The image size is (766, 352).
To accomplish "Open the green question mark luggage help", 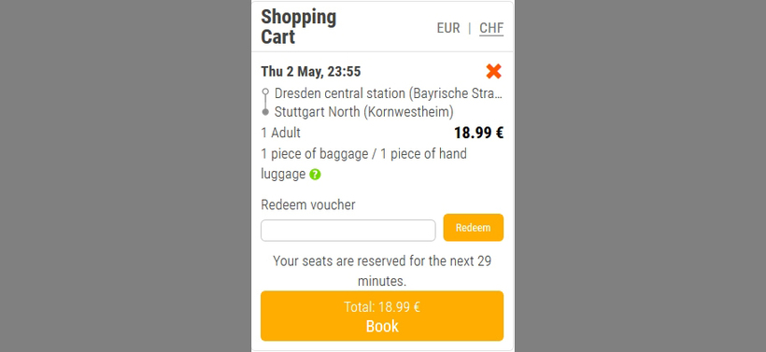I will (315, 175).
